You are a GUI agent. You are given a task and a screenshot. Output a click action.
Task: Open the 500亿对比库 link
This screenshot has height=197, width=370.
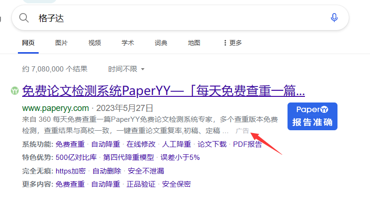76,157
